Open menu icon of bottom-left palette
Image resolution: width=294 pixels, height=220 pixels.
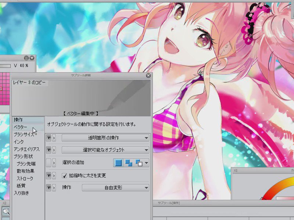(4, 203)
